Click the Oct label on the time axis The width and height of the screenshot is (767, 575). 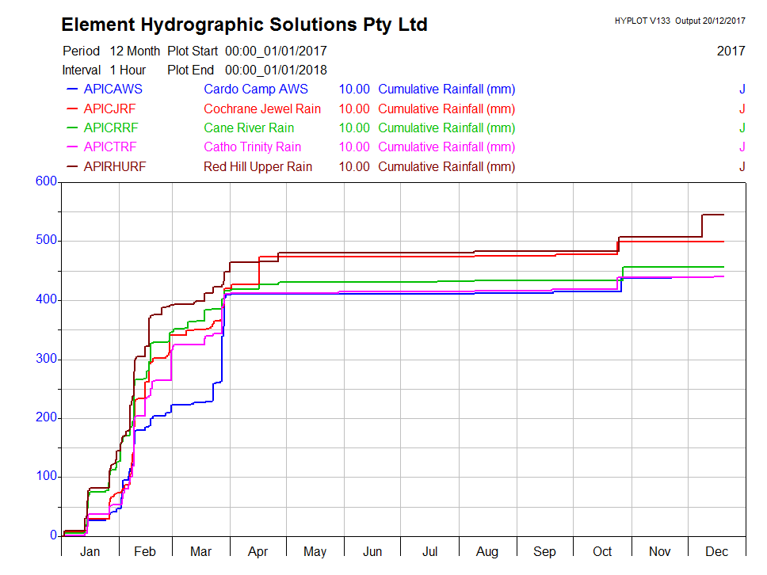click(602, 552)
